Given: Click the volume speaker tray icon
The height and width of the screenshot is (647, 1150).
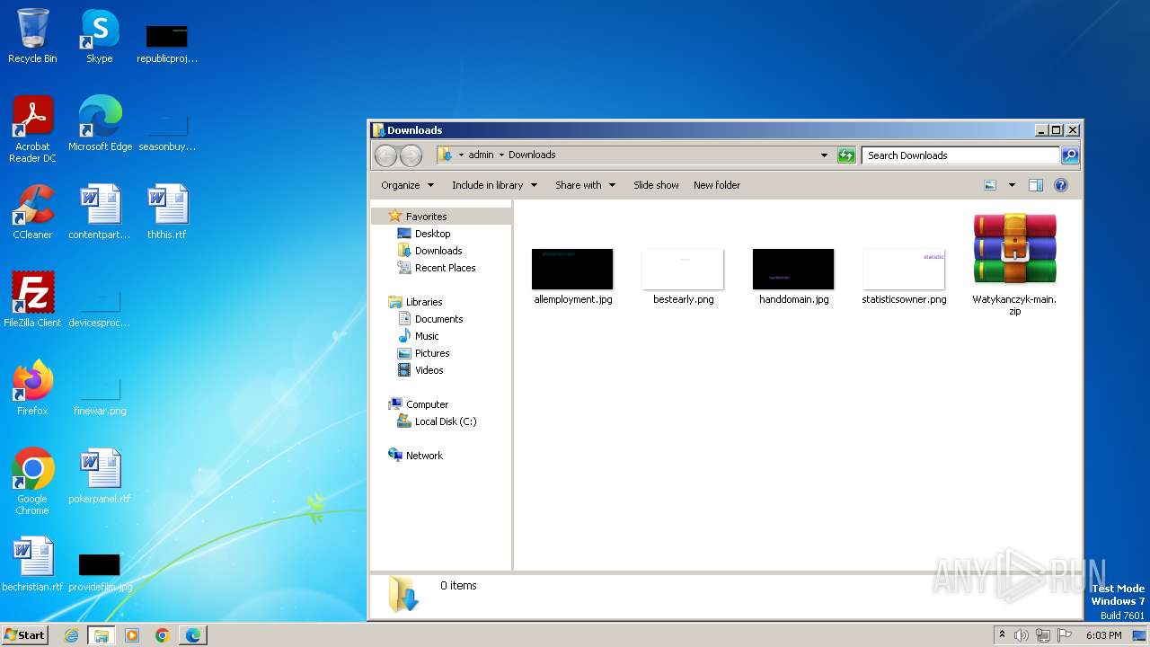Looking at the screenshot, I should (1022, 635).
